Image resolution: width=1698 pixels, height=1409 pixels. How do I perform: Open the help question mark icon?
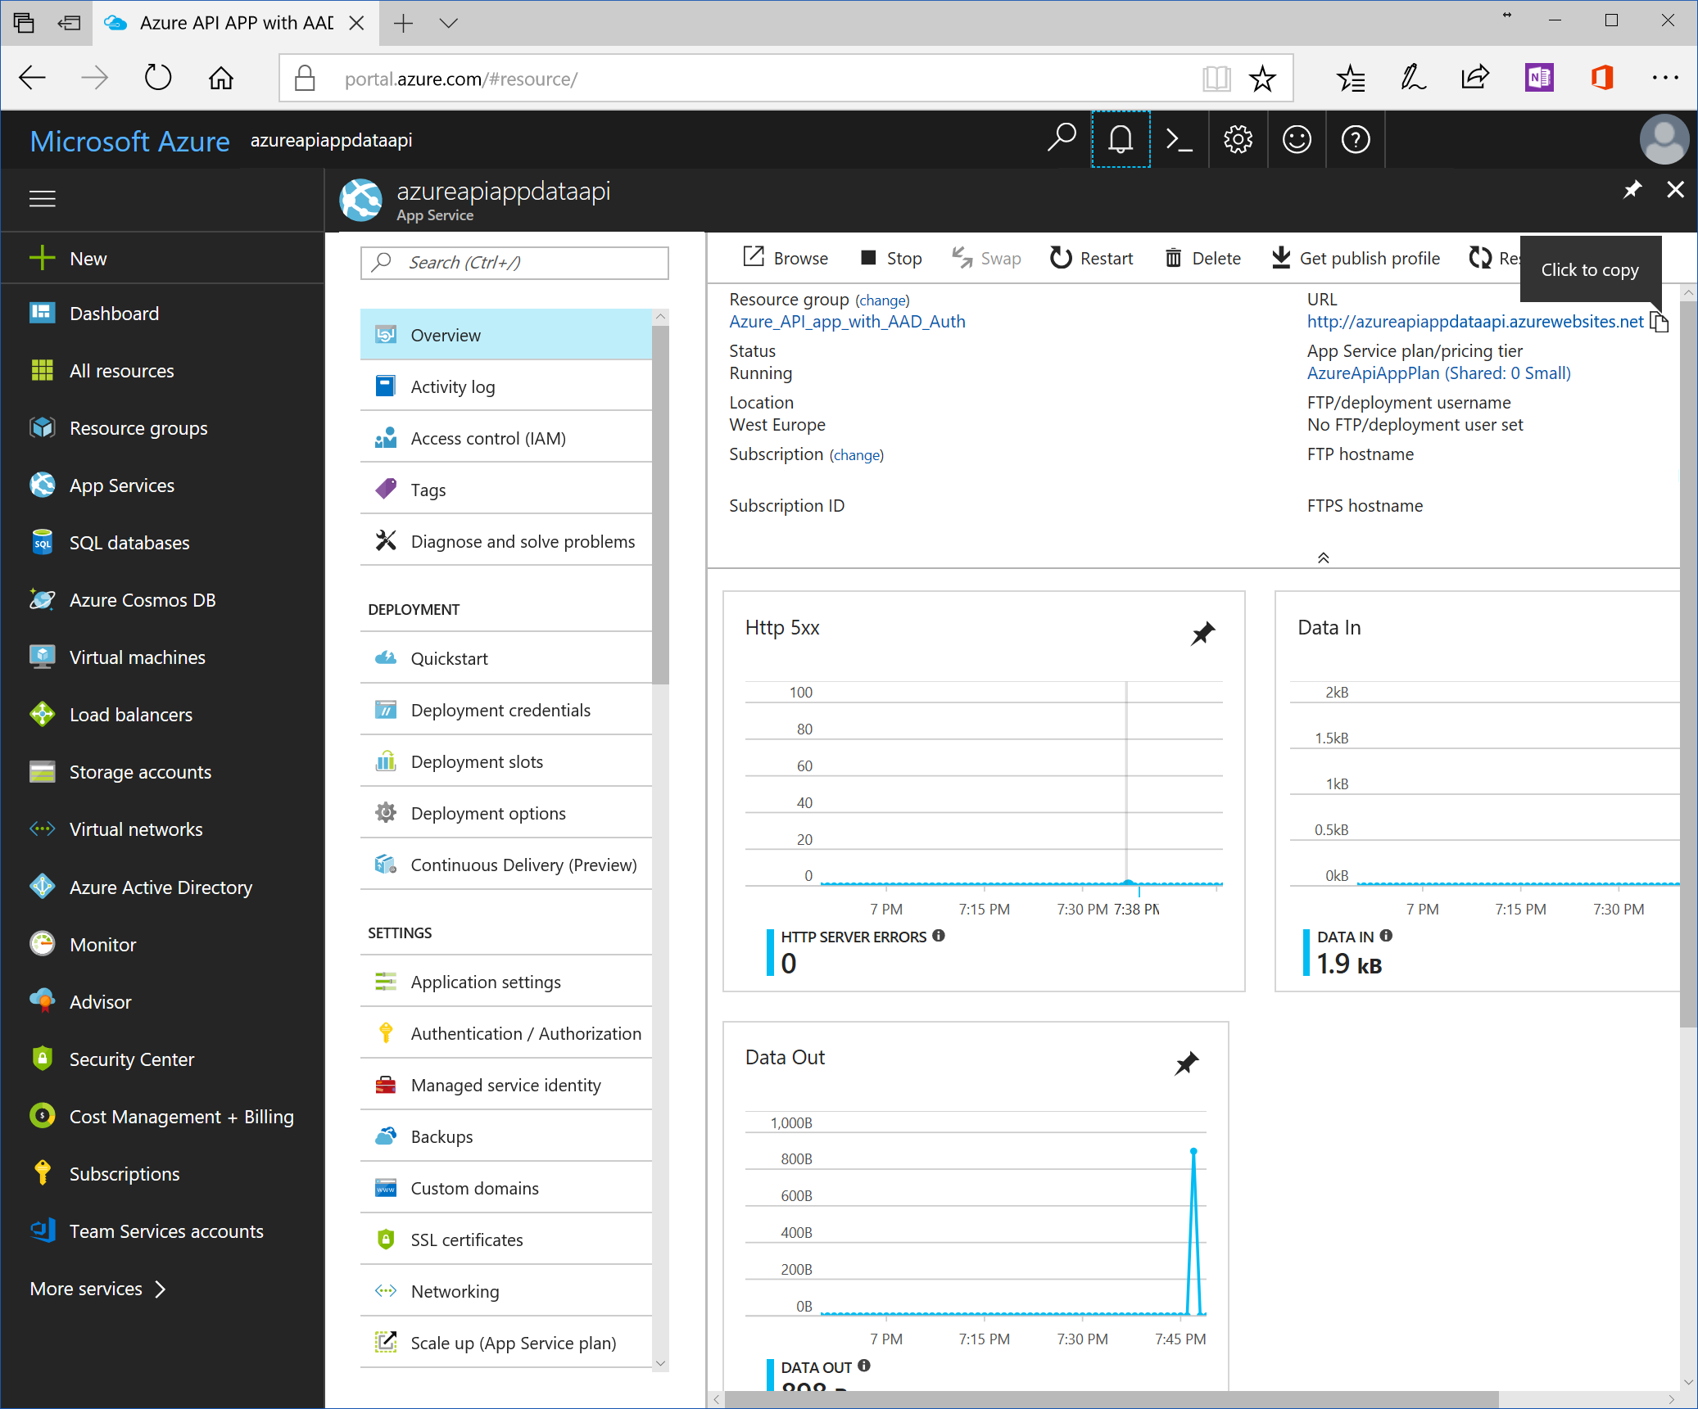(x=1355, y=140)
